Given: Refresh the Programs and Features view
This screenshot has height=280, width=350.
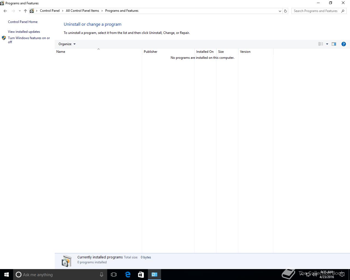Looking at the screenshot, I should pyautogui.click(x=285, y=11).
